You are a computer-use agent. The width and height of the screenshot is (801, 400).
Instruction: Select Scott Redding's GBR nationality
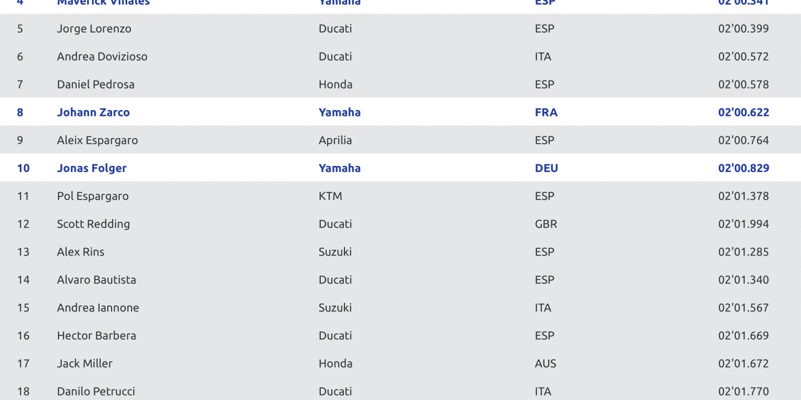pos(546,224)
